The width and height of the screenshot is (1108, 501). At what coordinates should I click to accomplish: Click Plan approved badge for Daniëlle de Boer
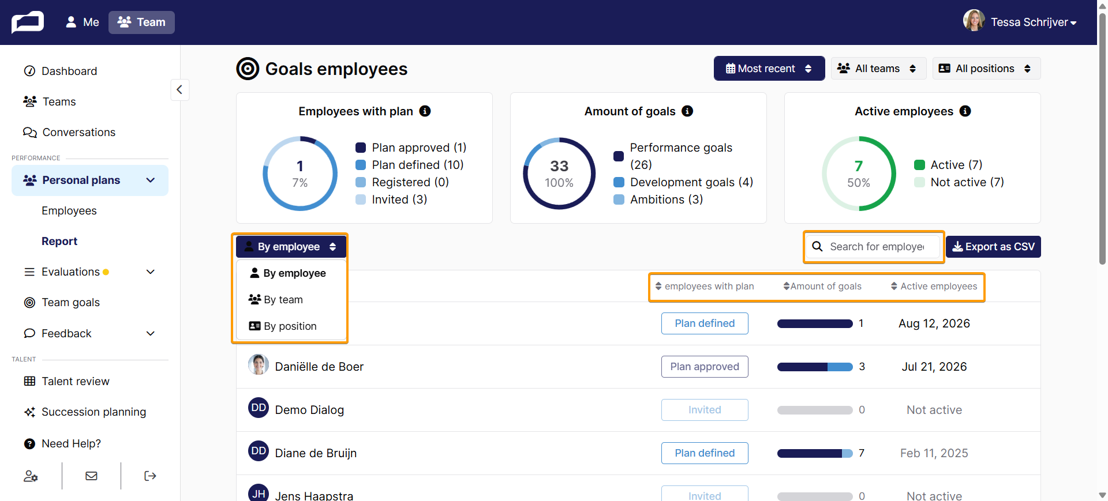pos(705,367)
